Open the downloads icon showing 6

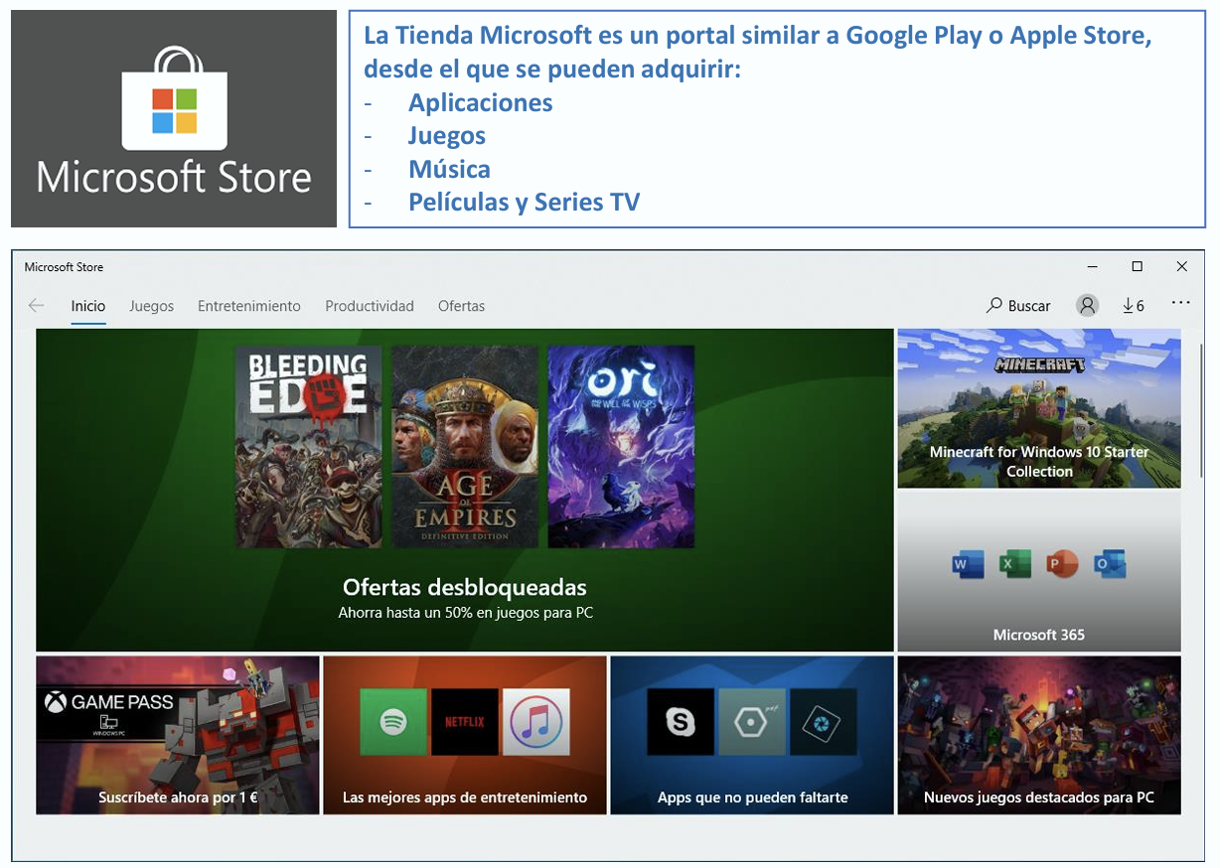click(x=1133, y=306)
